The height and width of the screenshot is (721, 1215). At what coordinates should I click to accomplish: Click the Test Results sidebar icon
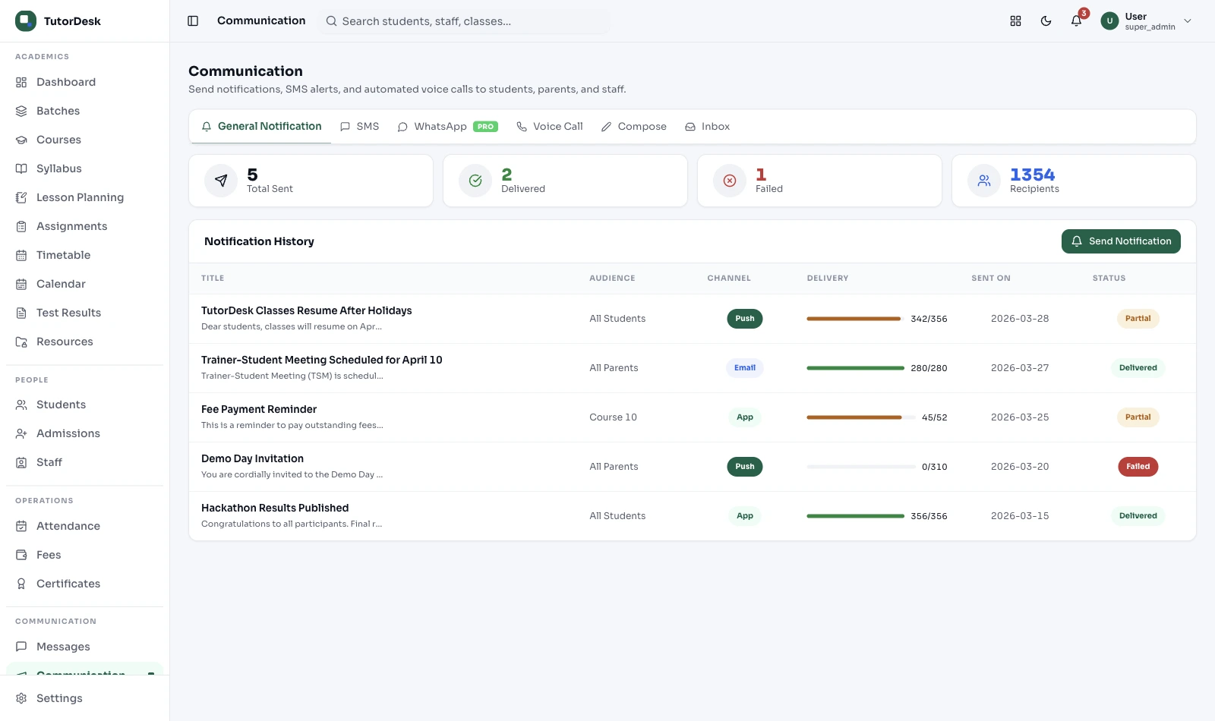coord(21,313)
